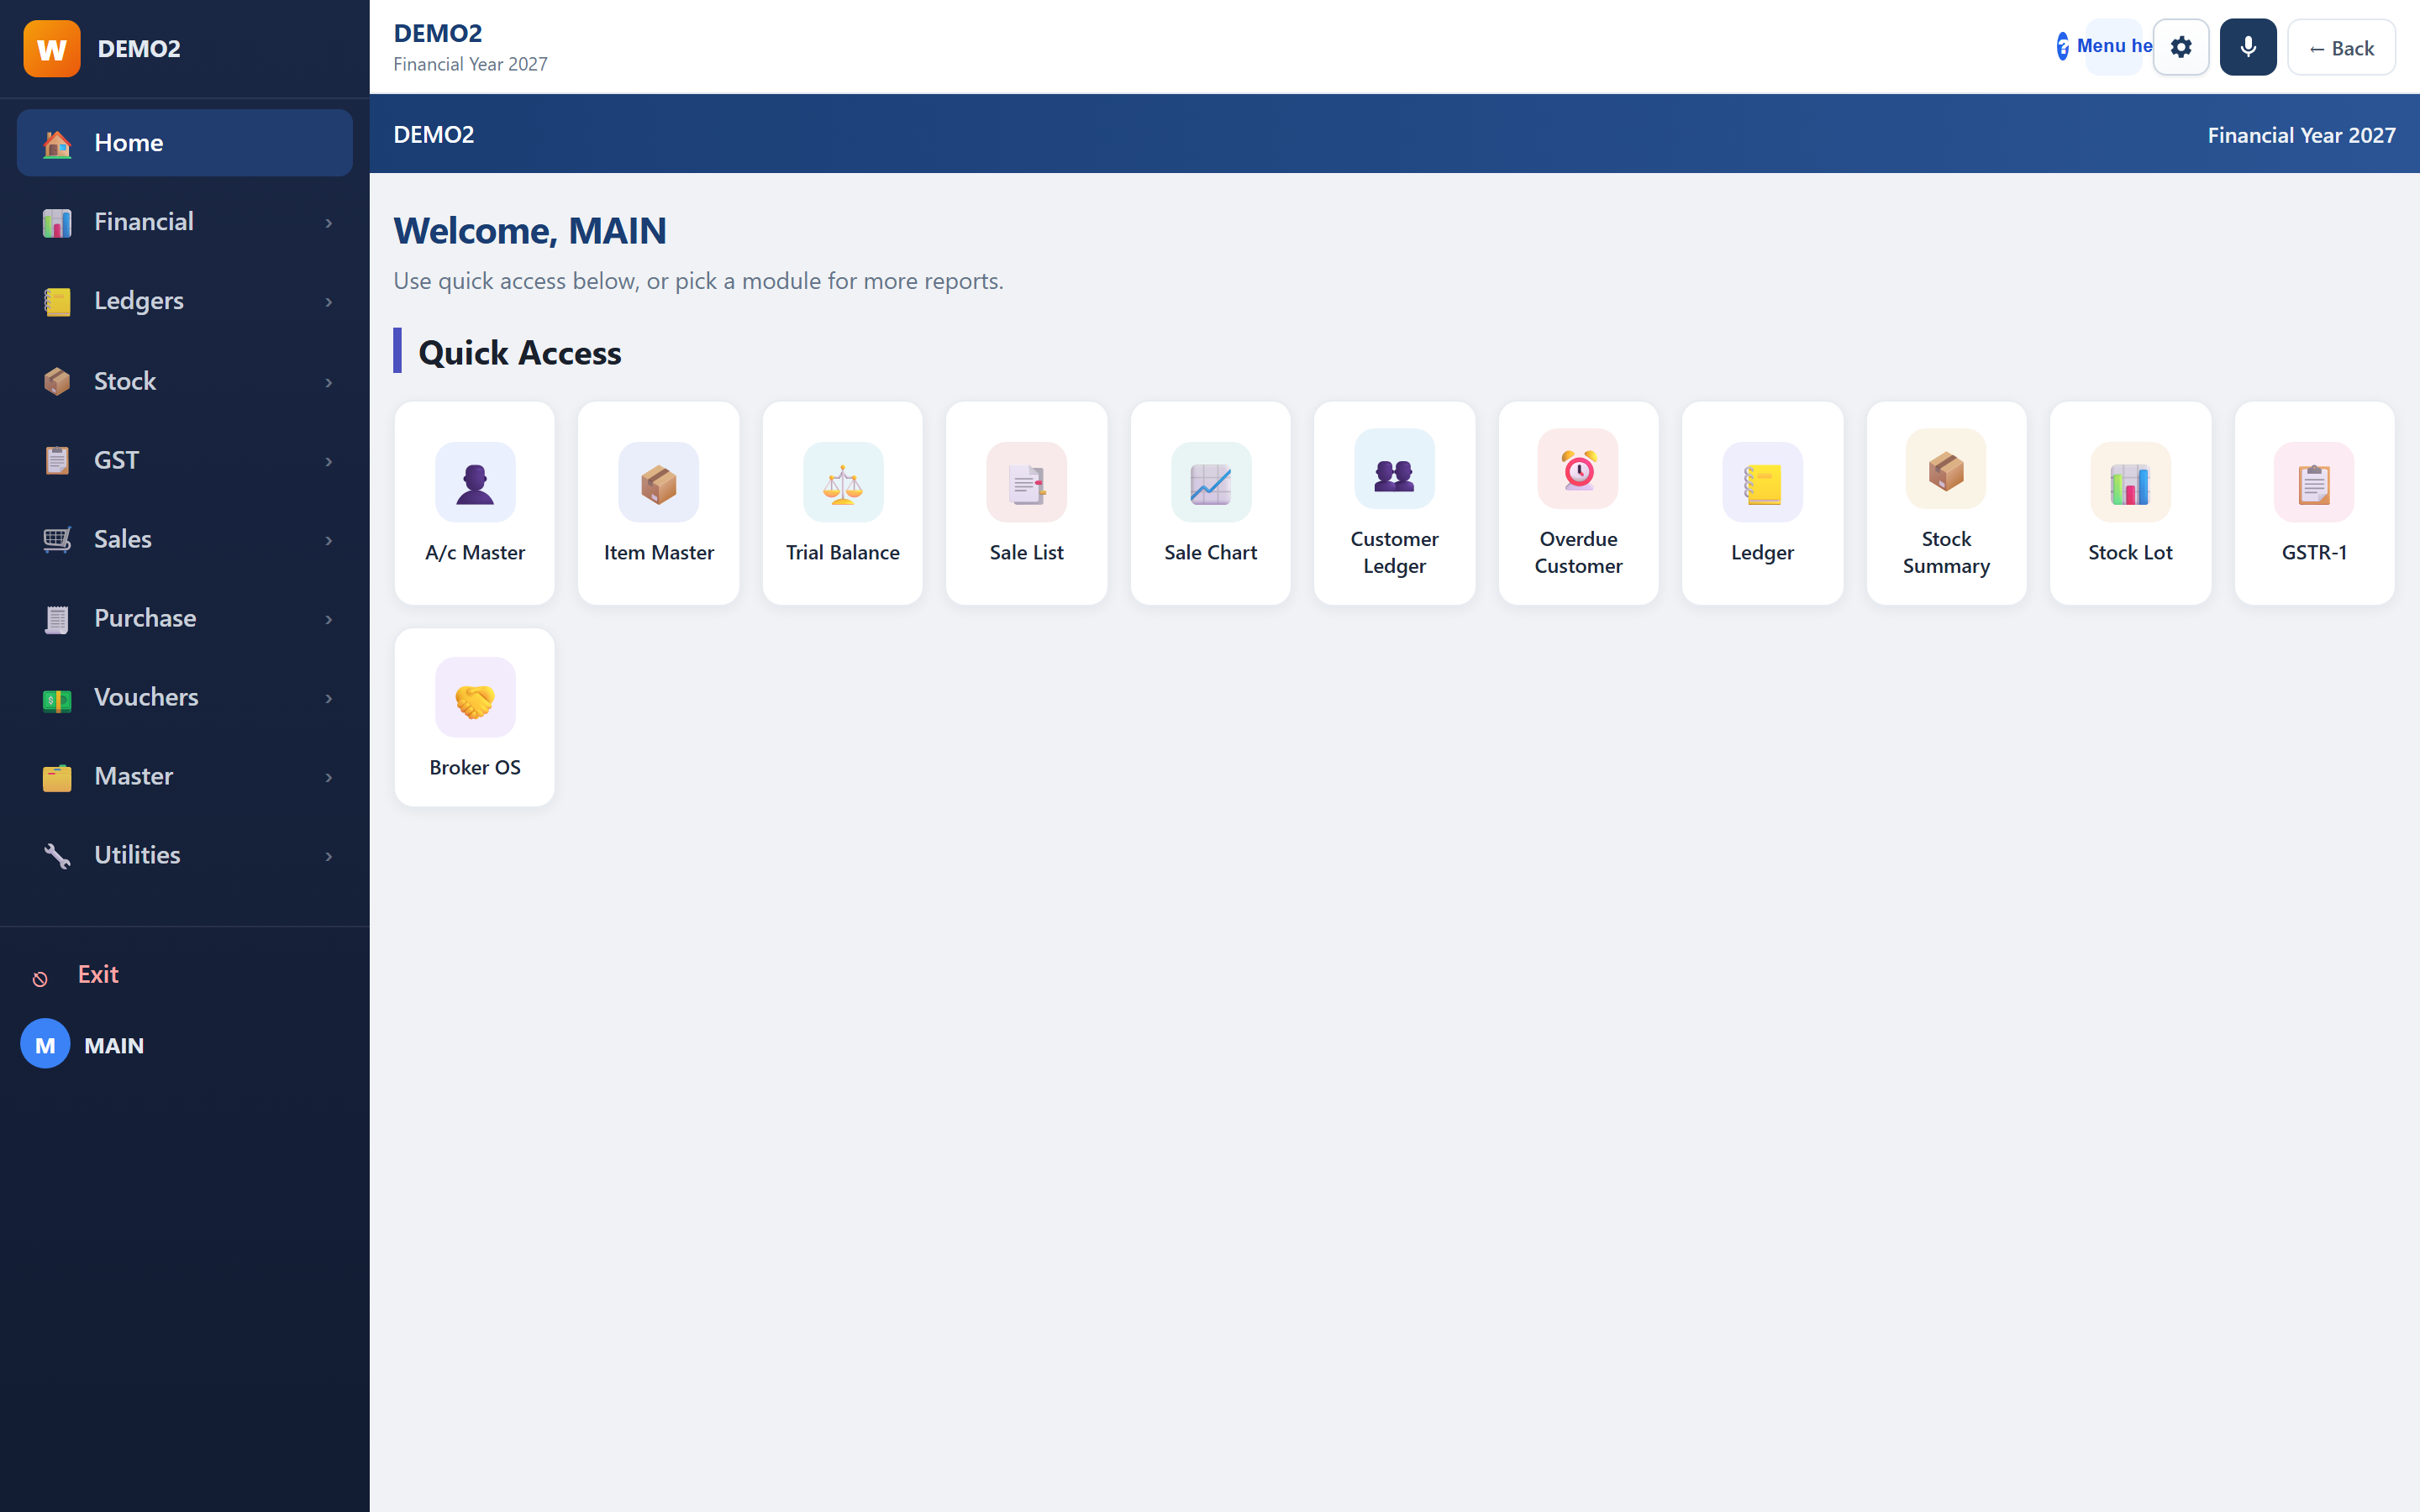Viewport: 2420px width, 1512px height.
Task: Open the GST sidebar menu
Action: coord(185,460)
